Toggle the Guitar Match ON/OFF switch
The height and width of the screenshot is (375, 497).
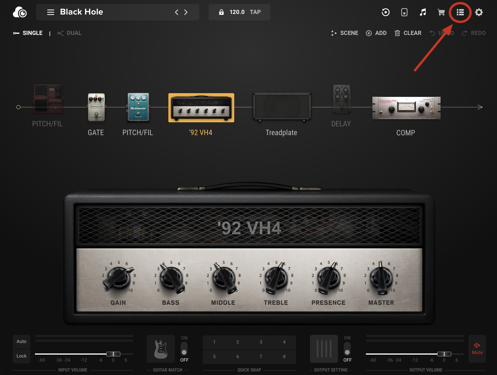pyautogui.click(x=184, y=349)
